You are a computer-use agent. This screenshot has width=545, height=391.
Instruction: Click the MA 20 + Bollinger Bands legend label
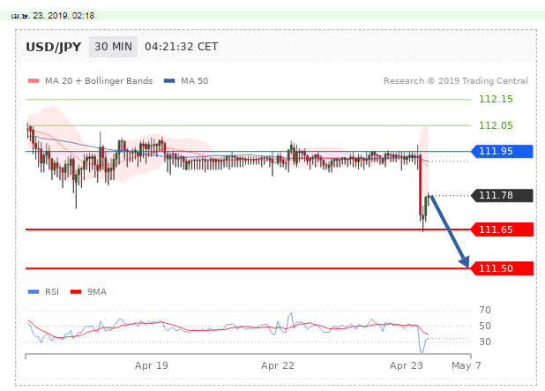coord(99,81)
